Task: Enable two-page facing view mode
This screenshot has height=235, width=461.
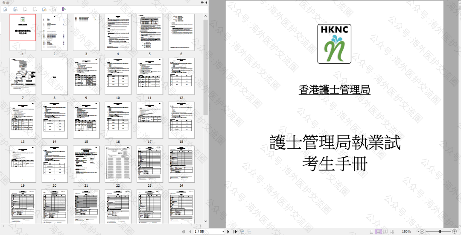Action: point(385,232)
